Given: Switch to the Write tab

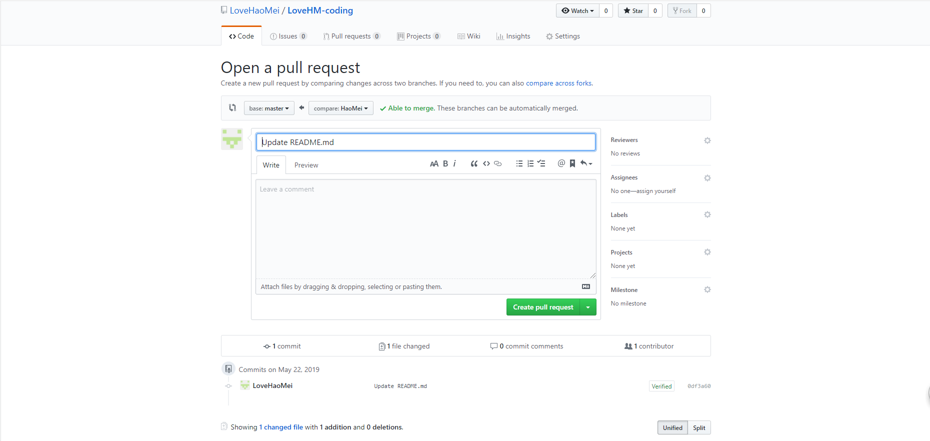Looking at the screenshot, I should click(271, 165).
